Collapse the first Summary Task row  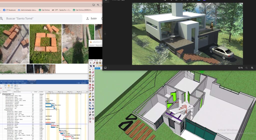click(3, 94)
